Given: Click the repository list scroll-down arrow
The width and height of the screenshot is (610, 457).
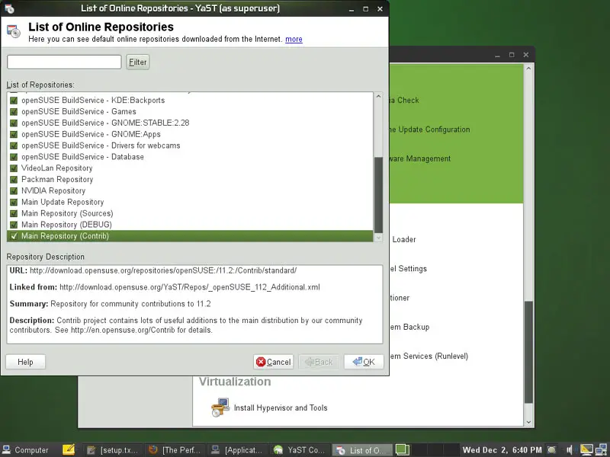Looking at the screenshot, I should [378, 238].
